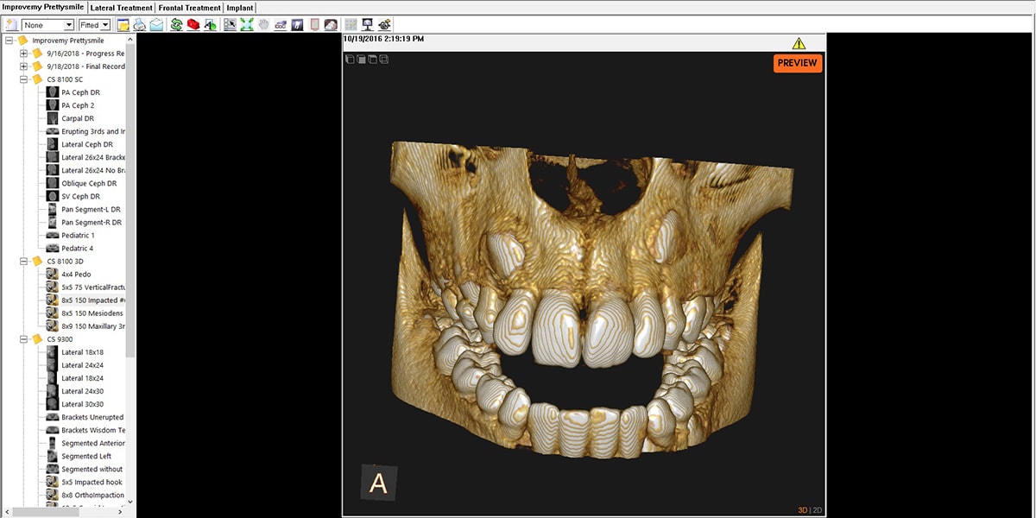The width and height of the screenshot is (1036, 518).
Task: Click the green fit-to-window arrows icon
Action: click(247, 25)
